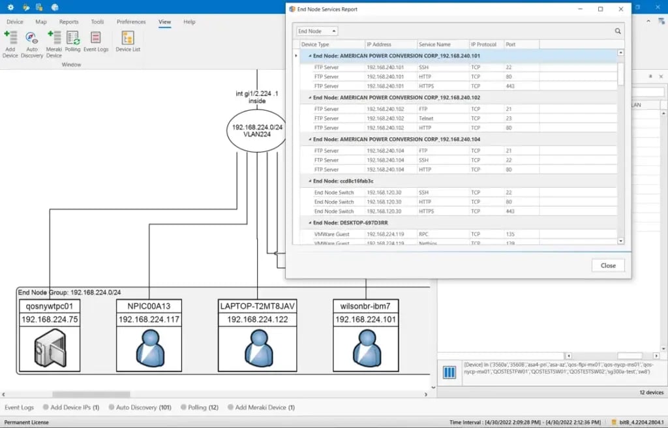
Task: Click the blue columns filter icon
Action: coord(449,373)
